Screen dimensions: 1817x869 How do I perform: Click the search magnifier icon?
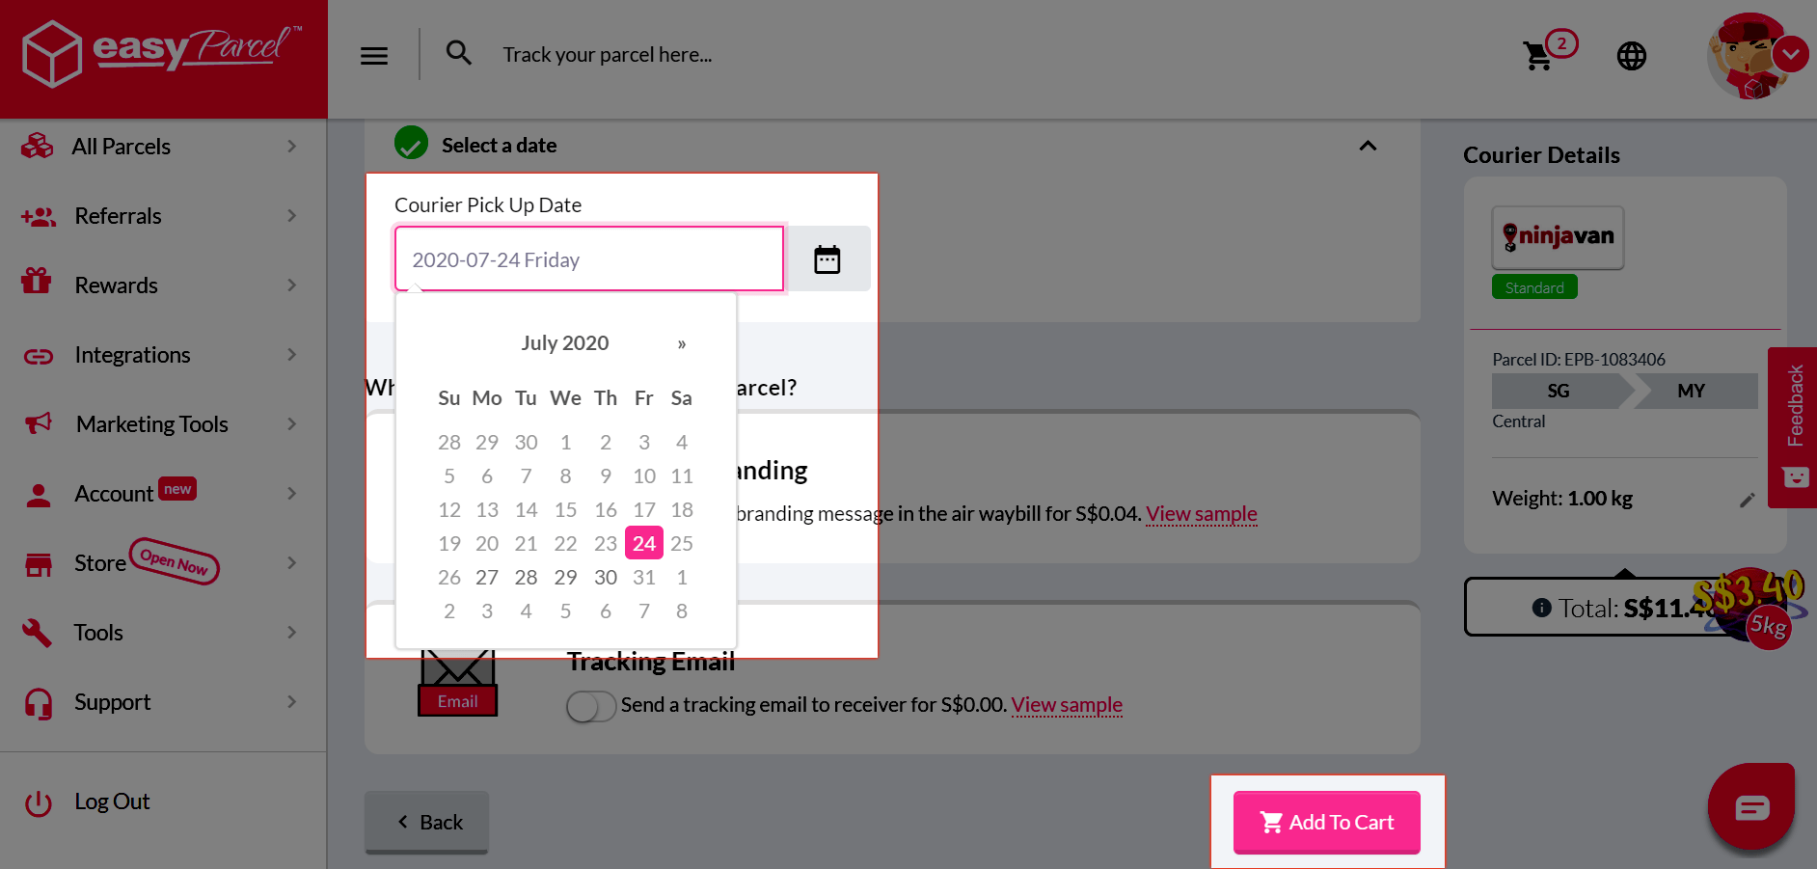pyautogui.click(x=459, y=53)
